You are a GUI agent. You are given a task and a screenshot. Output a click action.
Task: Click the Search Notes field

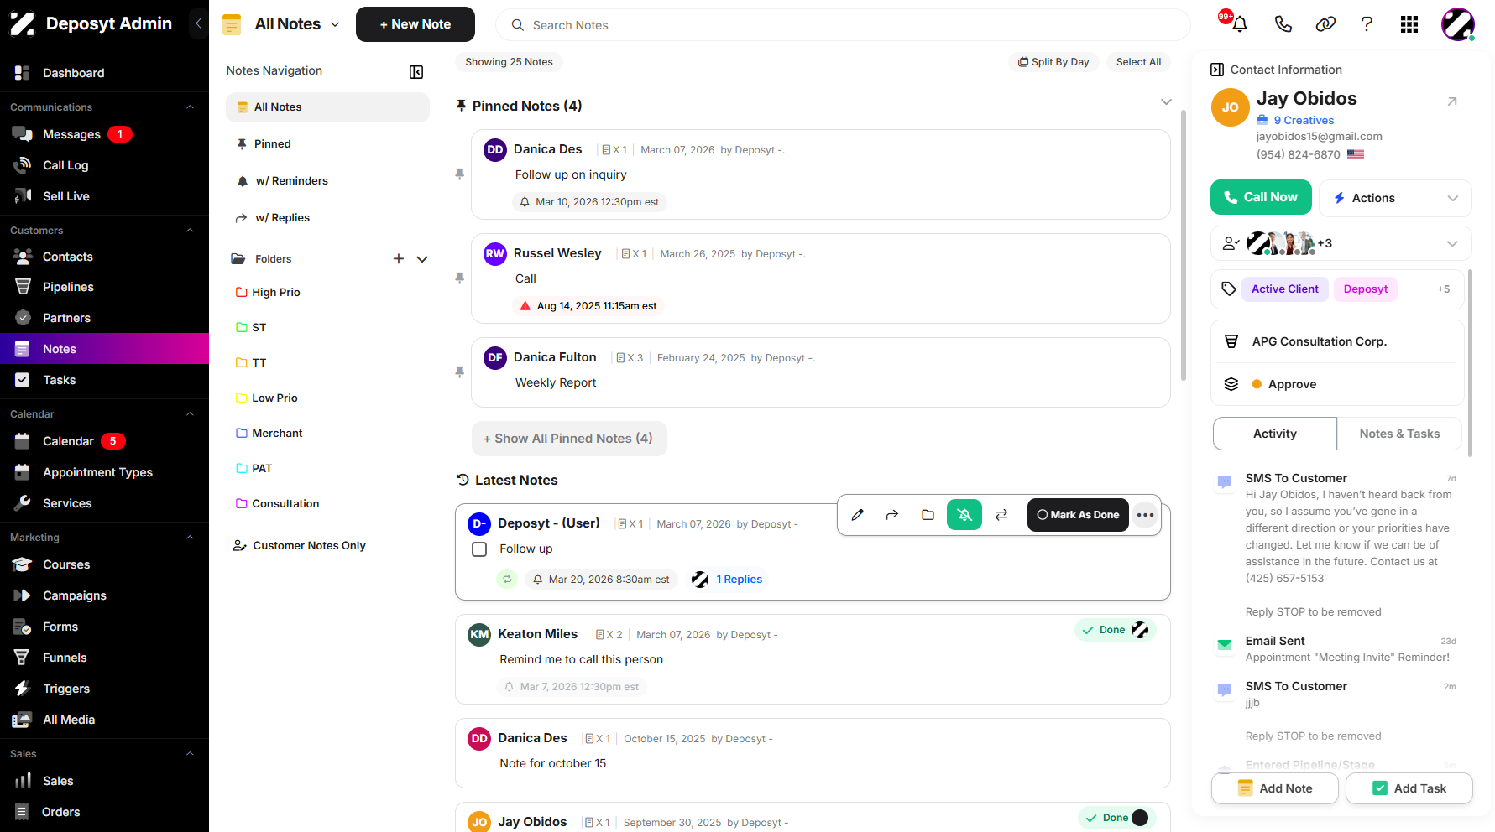click(x=843, y=25)
